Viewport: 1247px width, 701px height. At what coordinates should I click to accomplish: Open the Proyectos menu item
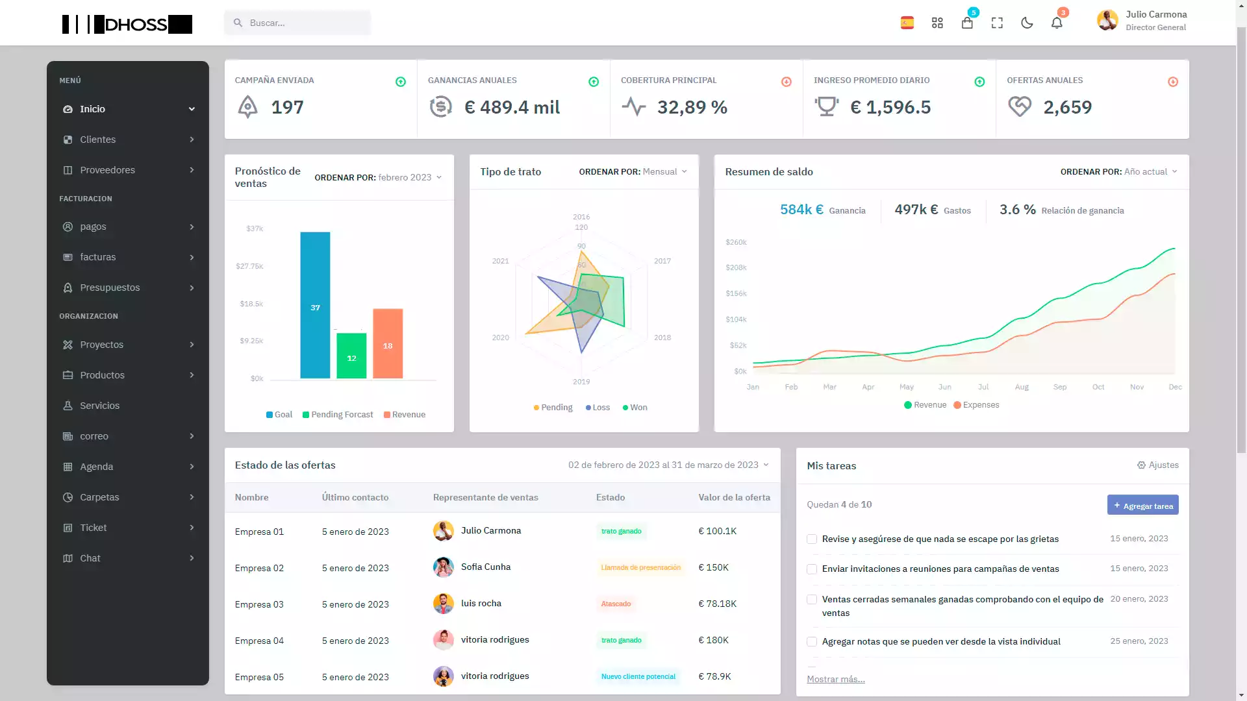(x=101, y=345)
